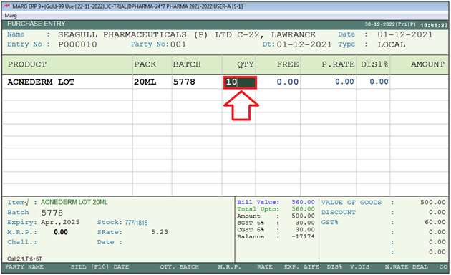Click the M.R.P. value 0.00

click(61, 232)
